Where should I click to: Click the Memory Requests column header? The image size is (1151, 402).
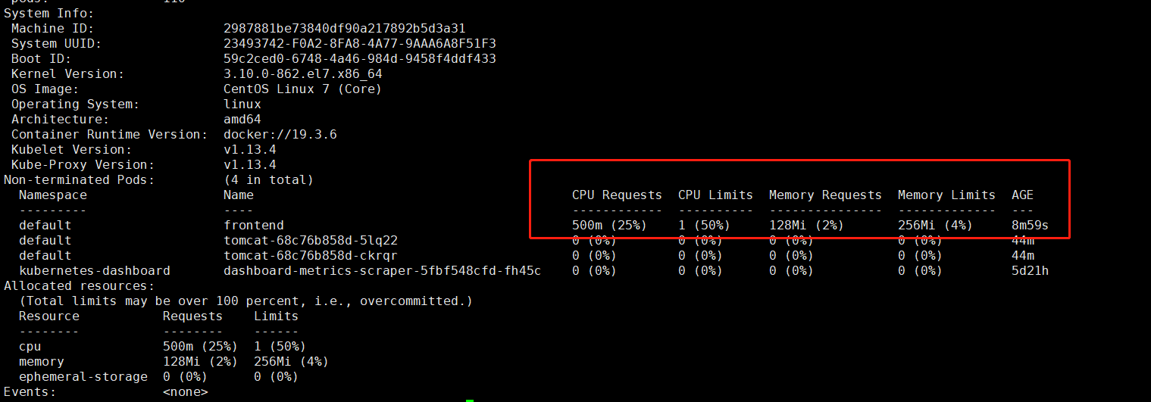[x=825, y=195]
